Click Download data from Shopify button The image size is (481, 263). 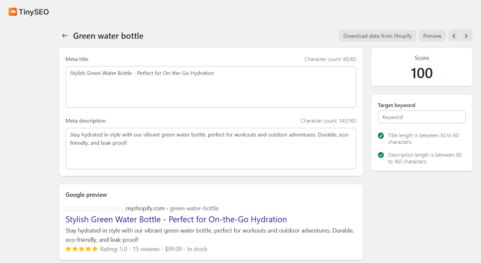tap(378, 36)
